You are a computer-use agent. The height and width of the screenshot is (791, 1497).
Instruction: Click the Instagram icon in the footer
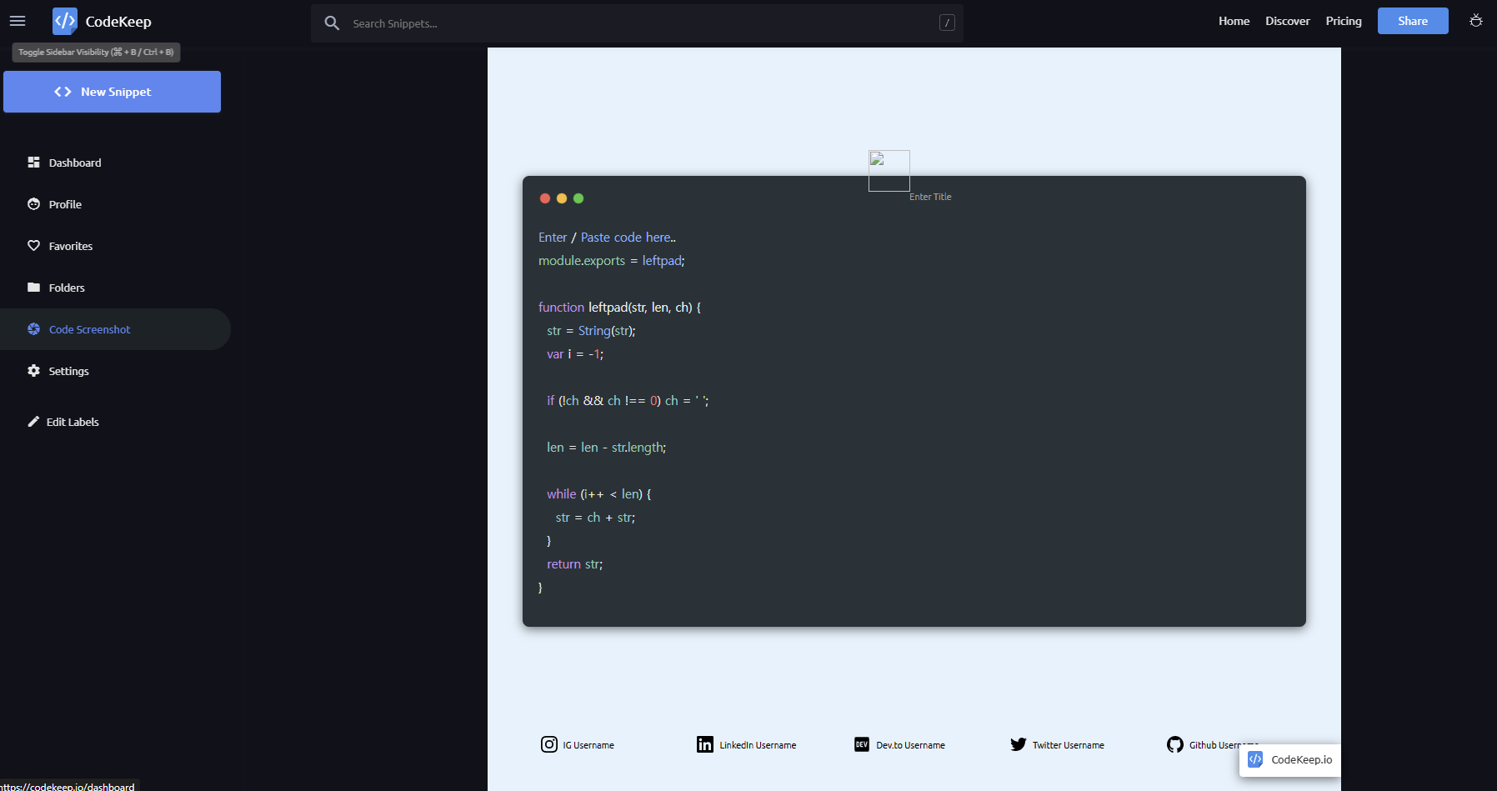pyautogui.click(x=549, y=744)
